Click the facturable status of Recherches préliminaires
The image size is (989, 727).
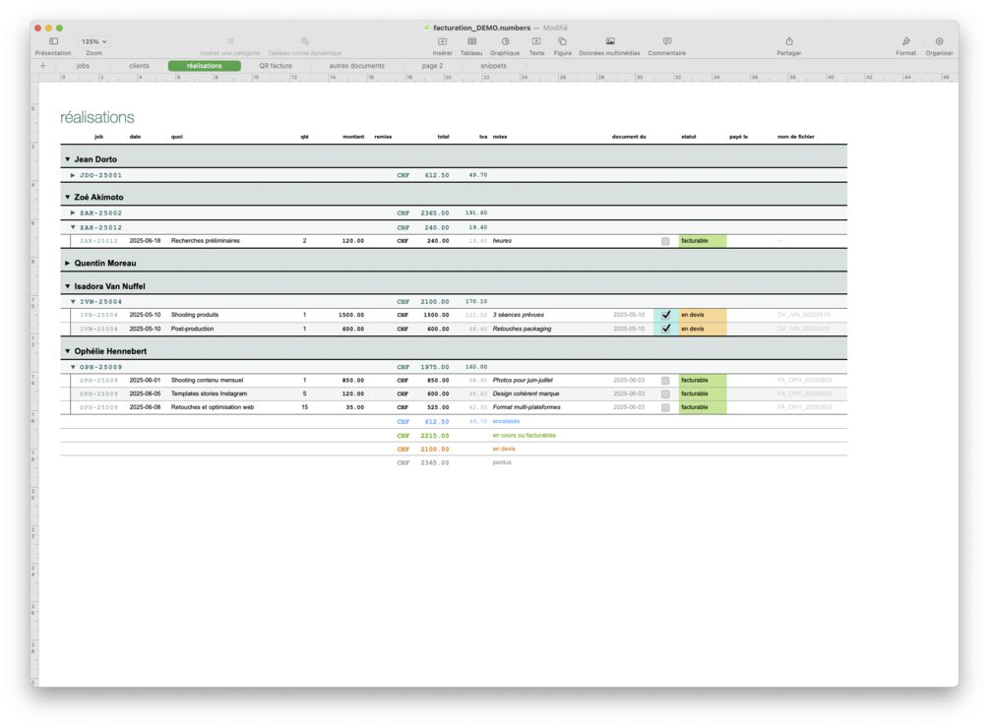point(703,241)
